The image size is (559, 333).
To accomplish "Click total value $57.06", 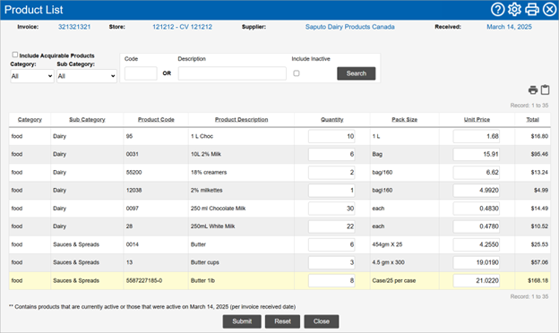I will (539, 262).
